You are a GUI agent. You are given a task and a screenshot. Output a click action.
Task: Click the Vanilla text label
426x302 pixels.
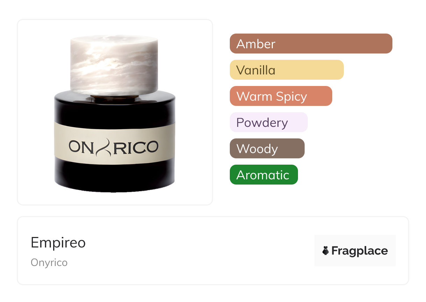[x=256, y=70]
